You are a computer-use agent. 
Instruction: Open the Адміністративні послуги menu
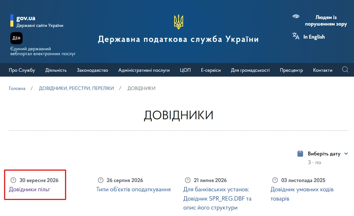coord(144,70)
